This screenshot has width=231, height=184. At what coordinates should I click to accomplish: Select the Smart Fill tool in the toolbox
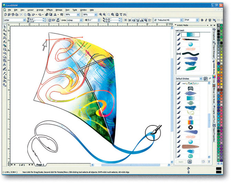4,45
